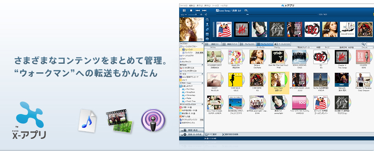Screen dimensions: 374x151
Task: Pause playback with the pause button
Action: click(x=184, y=11)
